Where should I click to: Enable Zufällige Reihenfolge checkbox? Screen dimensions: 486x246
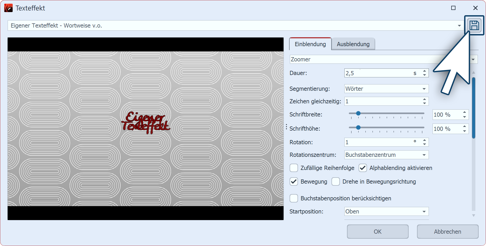point(294,168)
